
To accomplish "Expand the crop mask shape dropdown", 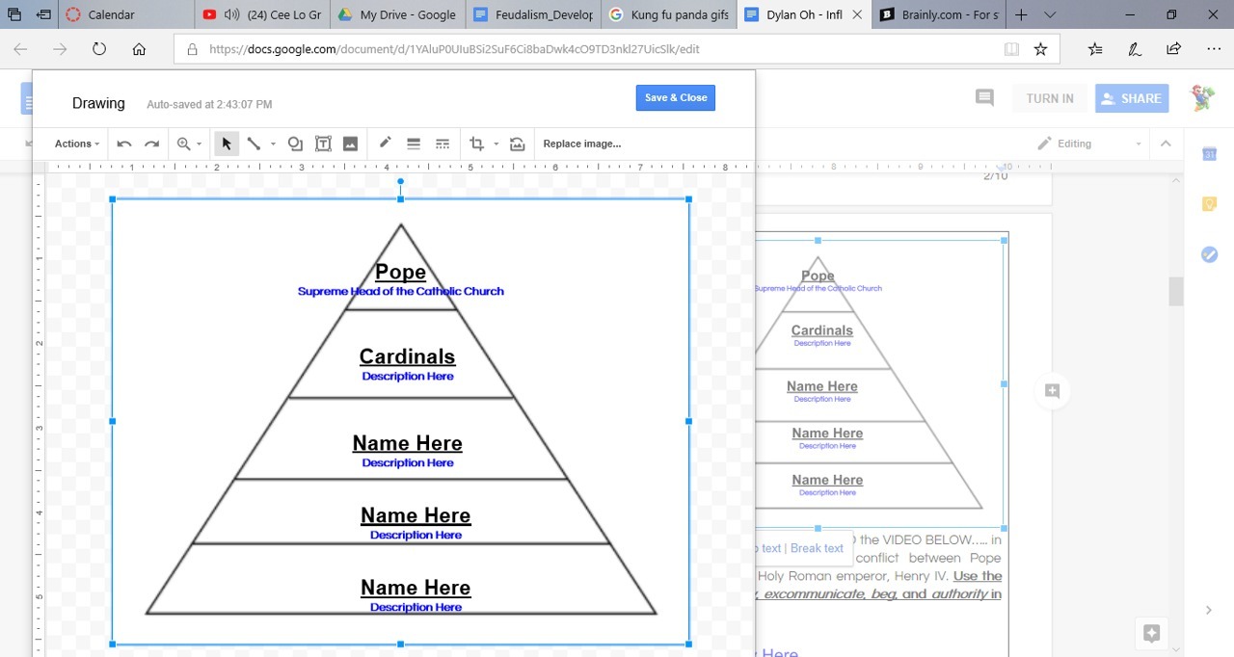I will point(496,145).
